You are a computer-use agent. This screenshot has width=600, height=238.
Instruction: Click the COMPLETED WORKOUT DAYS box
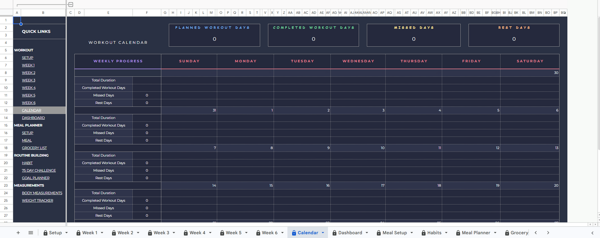tap(313, 35)
